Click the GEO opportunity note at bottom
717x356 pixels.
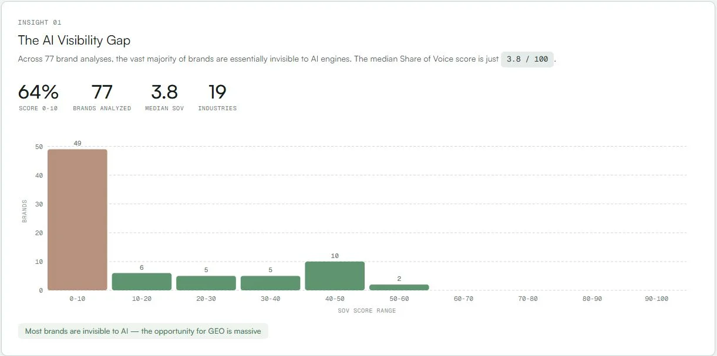click(x=143, y=331)
